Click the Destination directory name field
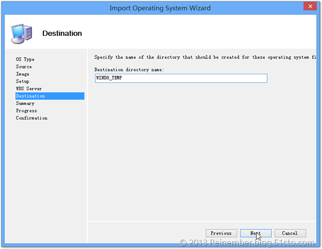Screen dimensions: 322x249 pyautogui.click(x=181, y=78)
